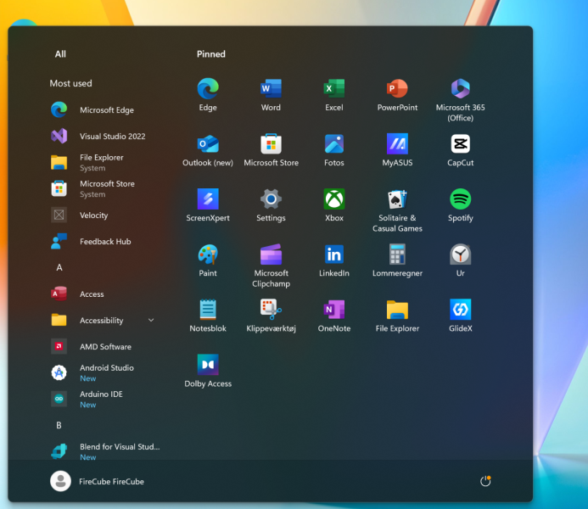Open Access from the app list
588x509 pixels.
tap(104, 294)
